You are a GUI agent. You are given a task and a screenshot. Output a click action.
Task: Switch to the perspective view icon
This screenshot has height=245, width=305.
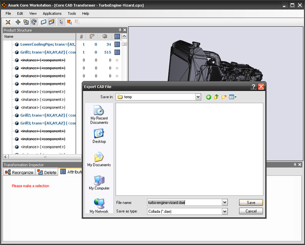point(51,22)
